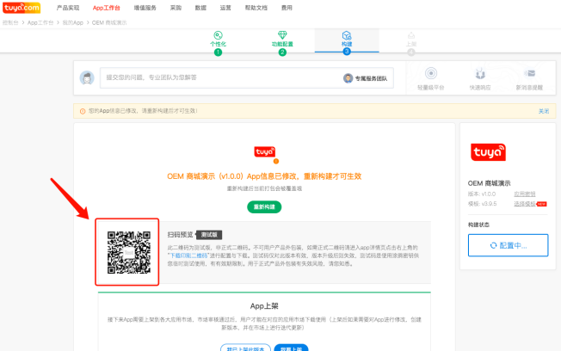Open the 应用密钥 link
Screen dimensions: 561x351
(525, 194)
